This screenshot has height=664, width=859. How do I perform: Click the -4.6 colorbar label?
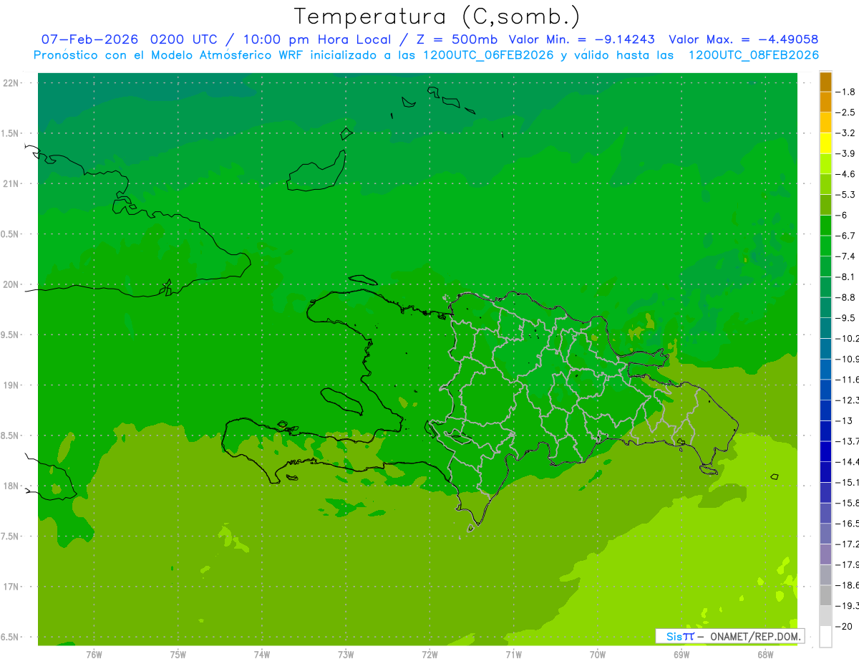click(x=846, y=174)
